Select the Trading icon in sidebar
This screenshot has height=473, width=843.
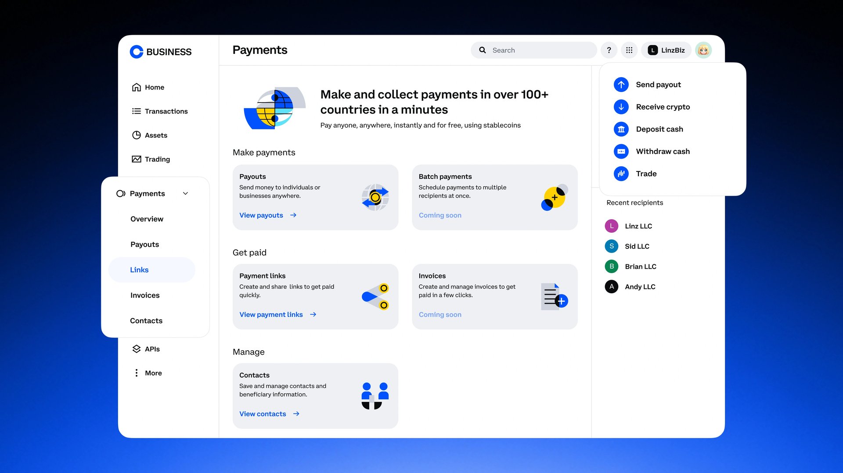[137, 159]
